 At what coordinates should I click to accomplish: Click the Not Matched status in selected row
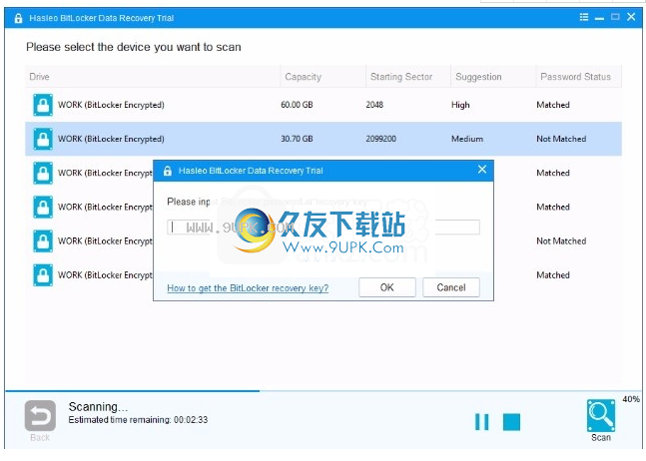(561, 139)
